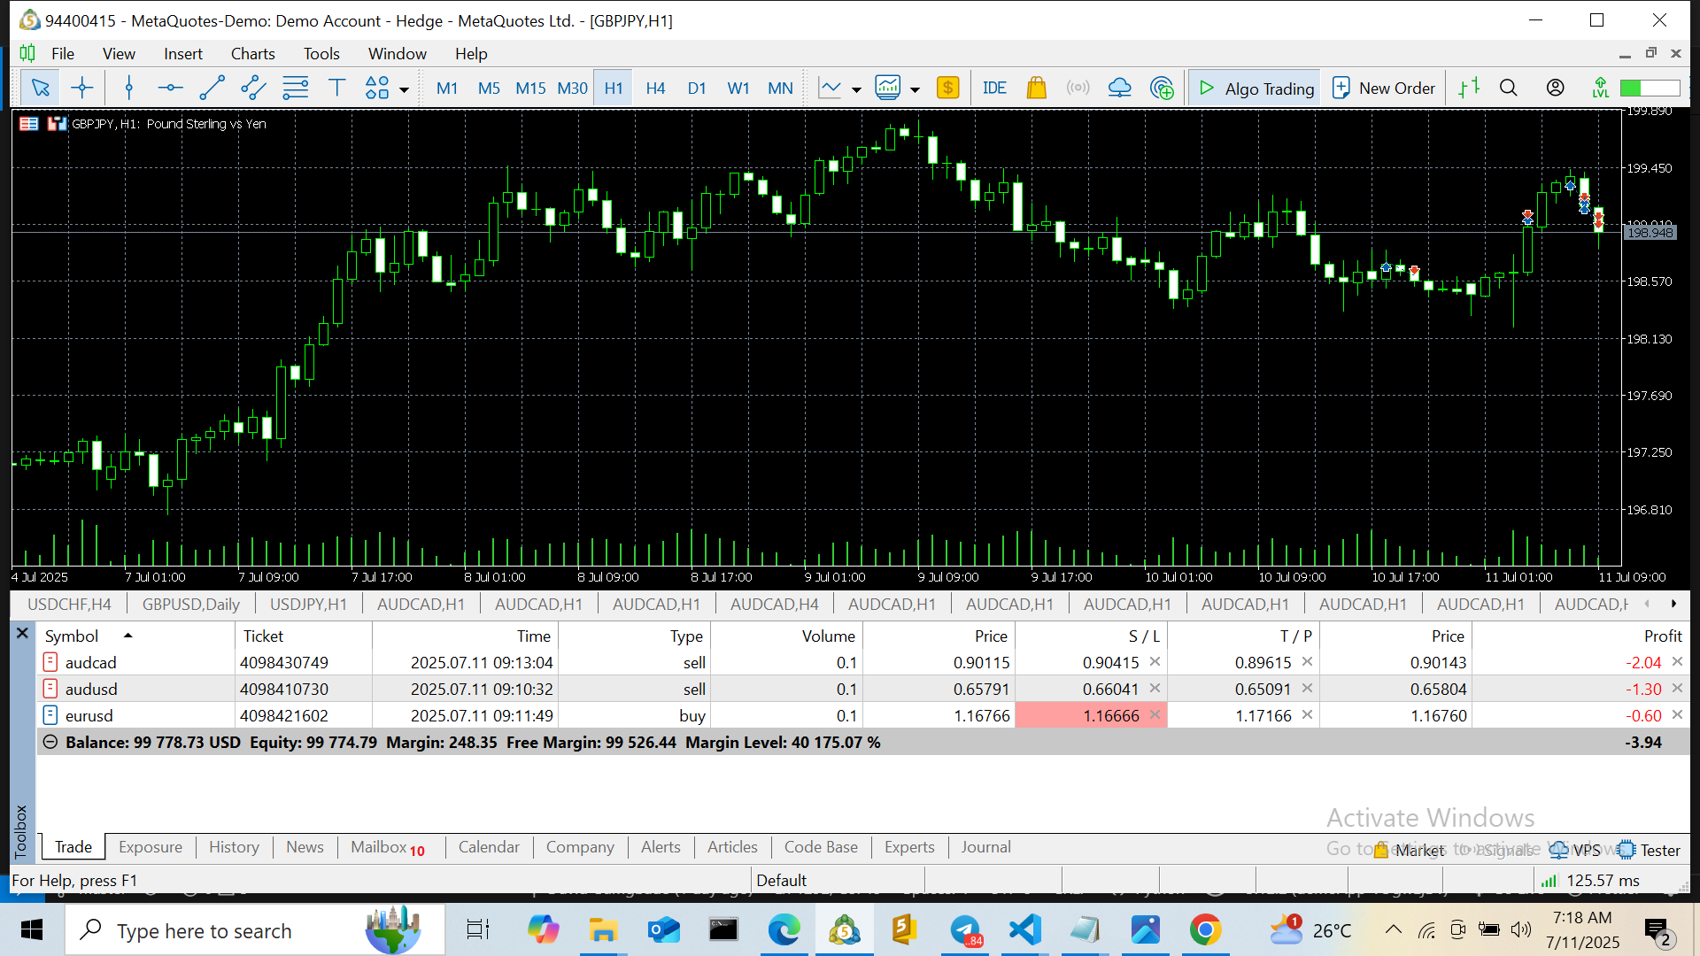Open the History tab in Toolbox
This screenshot has height=956, width=1700.
point(234,847)
